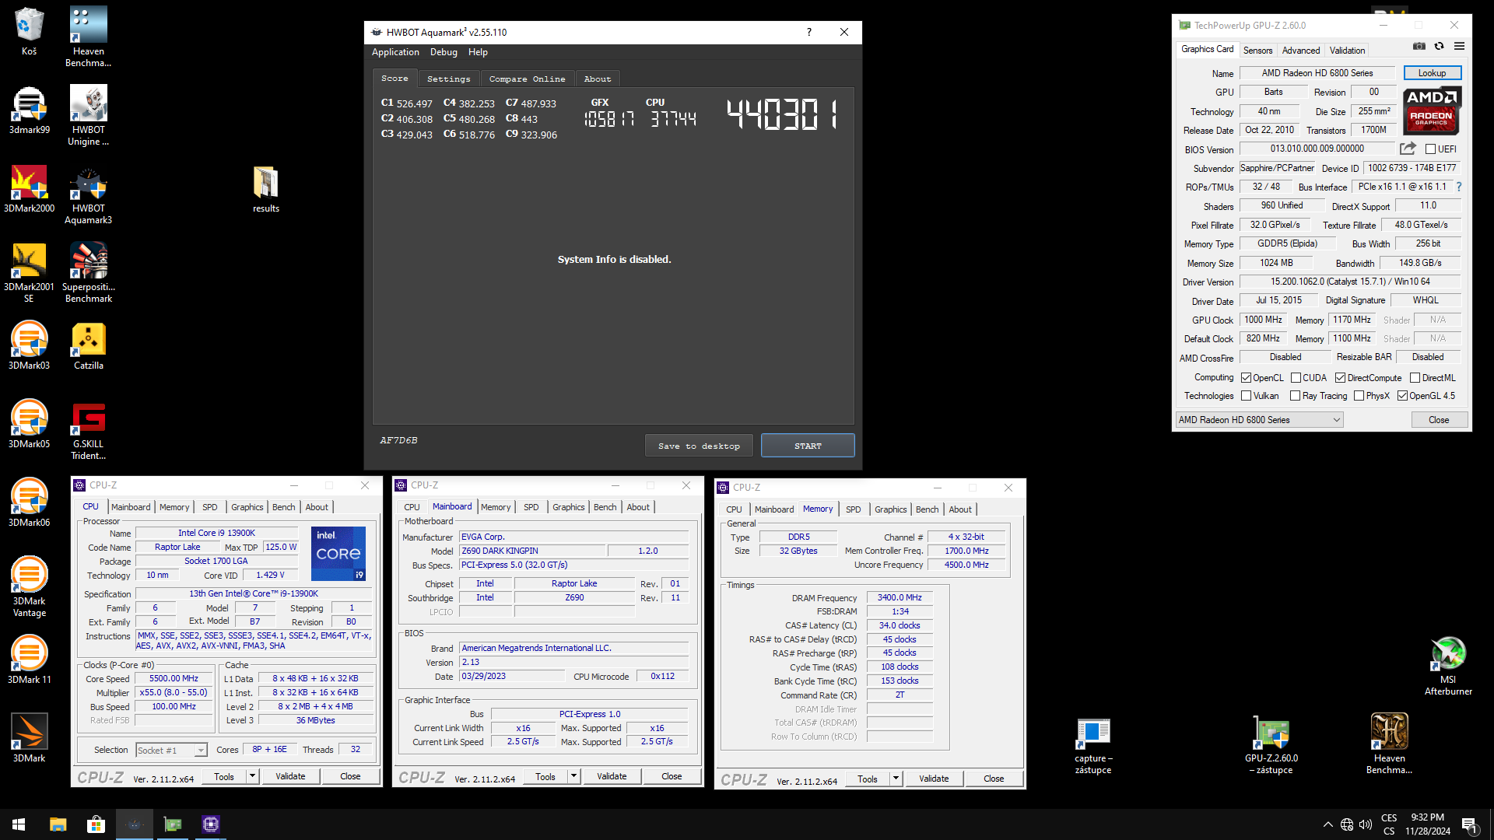The image size is (1494, 840).
Task: Toggle the PhysX checkbox in GPU-Z
Action: point(1359,396)
